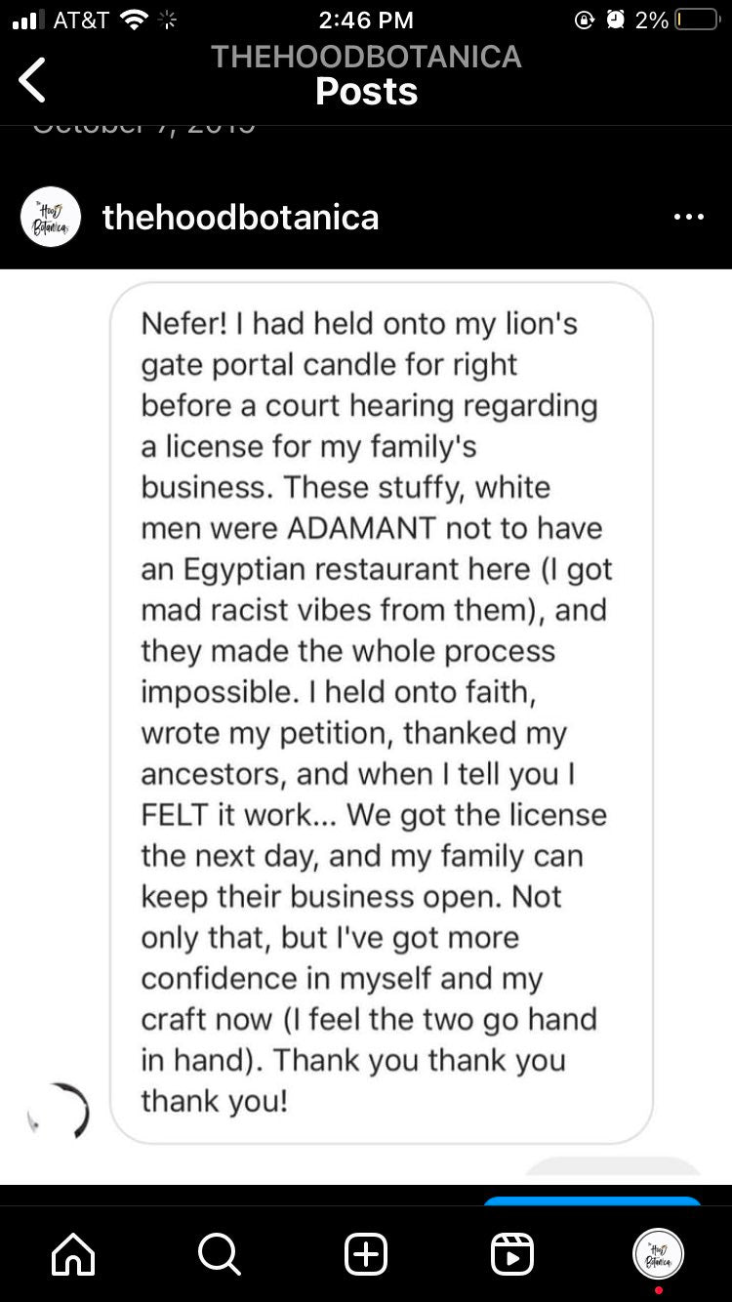The height and width of the screenshot is (1302, 732).
Task: Open the Search magnifier tab
Action: [220, 1254]
